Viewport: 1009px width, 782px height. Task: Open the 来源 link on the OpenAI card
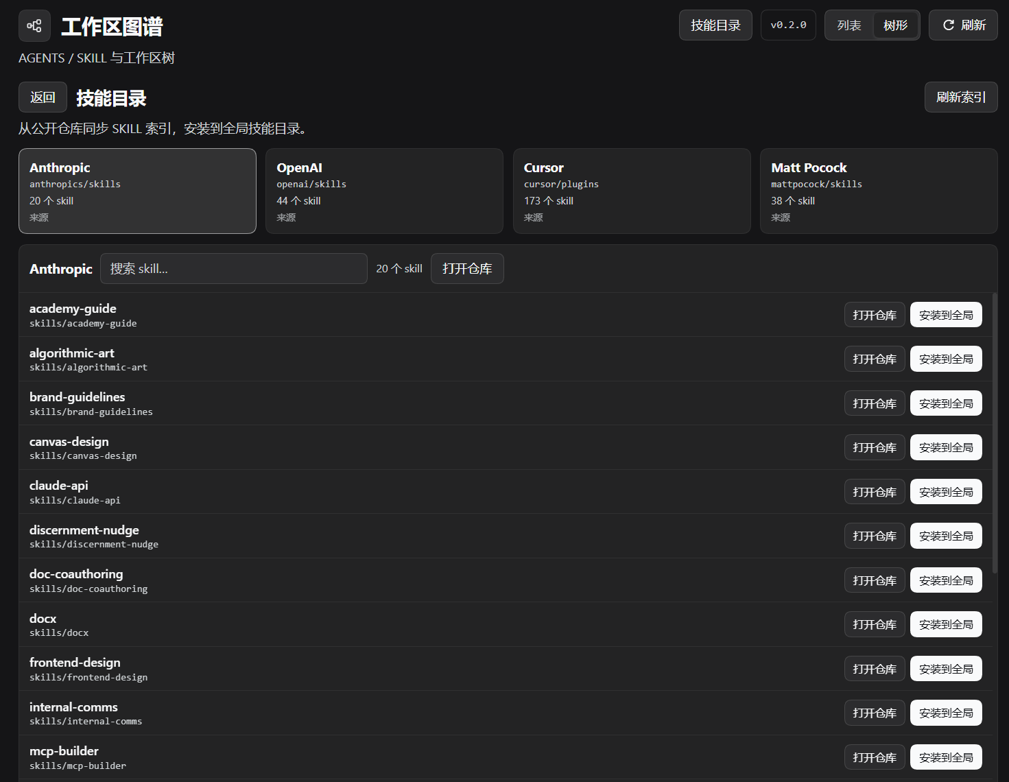tap(286, 217)
